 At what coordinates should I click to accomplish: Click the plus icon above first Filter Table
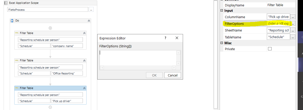coord(50,28)
